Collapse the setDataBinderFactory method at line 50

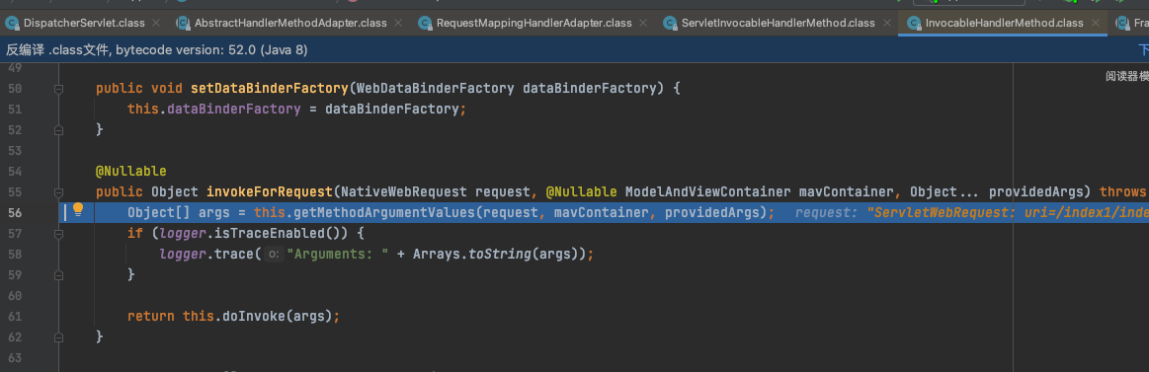pyautogui.click(x=58, y=89)
